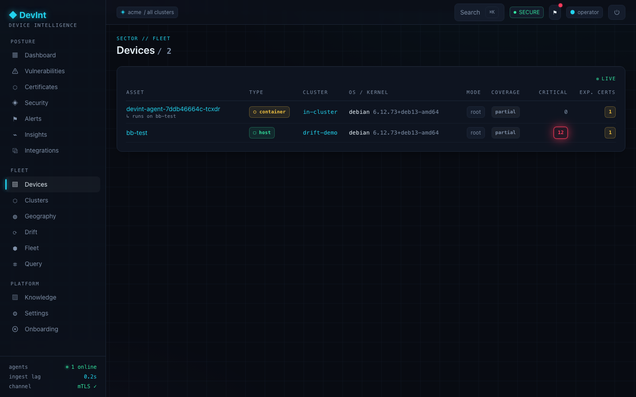Click the Insights trend icon

[x=15, y=135]
